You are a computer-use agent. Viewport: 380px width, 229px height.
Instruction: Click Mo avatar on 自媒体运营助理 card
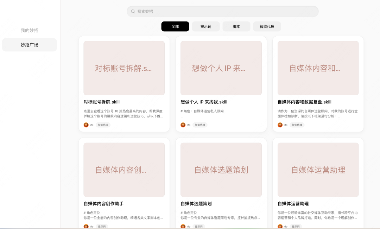(280, 226)
